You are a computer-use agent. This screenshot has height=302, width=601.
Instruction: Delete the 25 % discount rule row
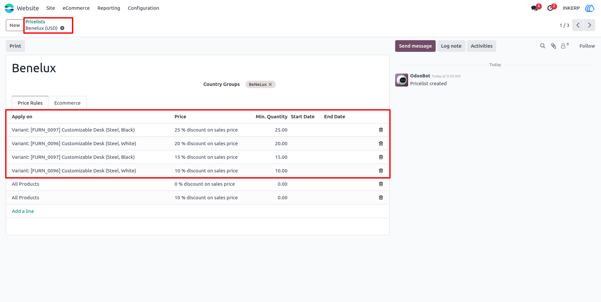click(x=381, y=130)
